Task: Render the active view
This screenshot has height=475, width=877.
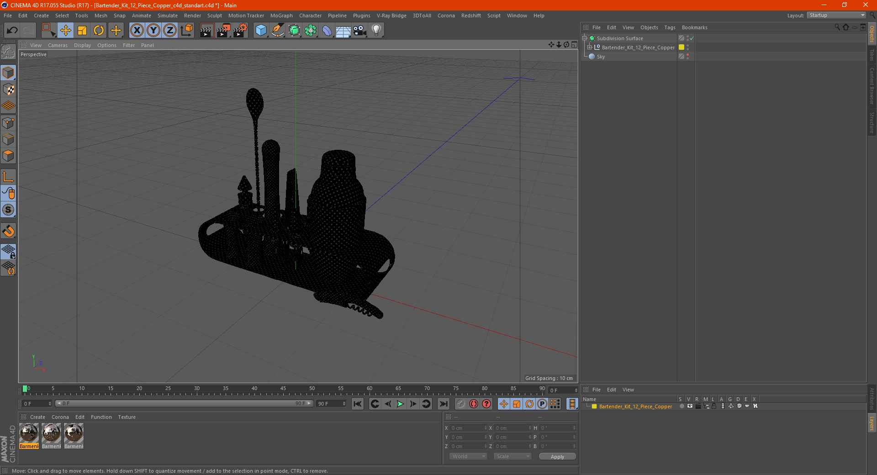Action: [x=206, y=31]
